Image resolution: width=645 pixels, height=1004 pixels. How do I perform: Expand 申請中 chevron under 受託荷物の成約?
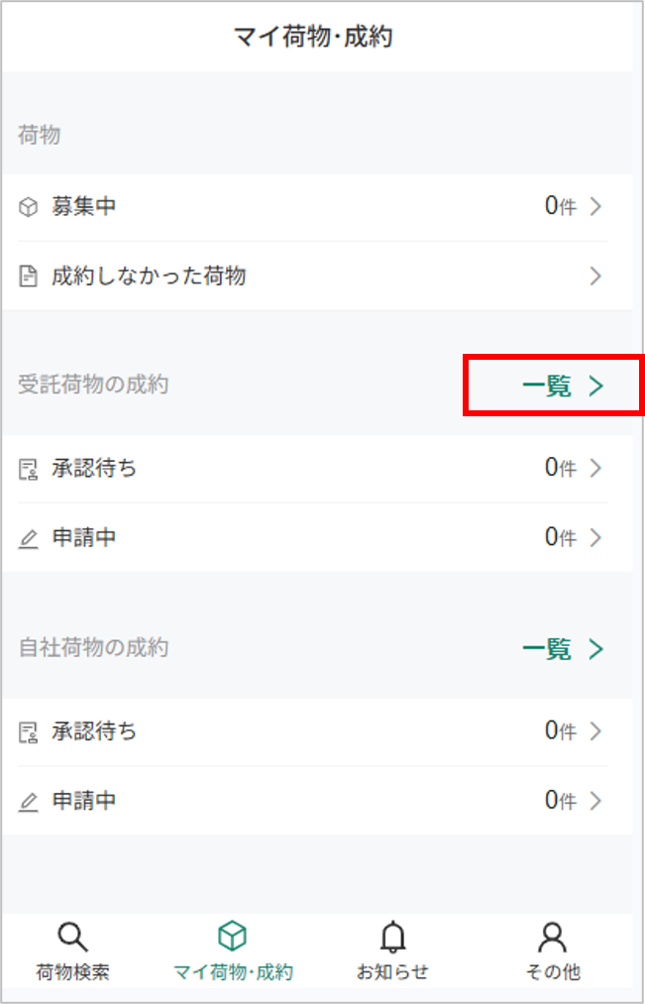coord(595,538)
